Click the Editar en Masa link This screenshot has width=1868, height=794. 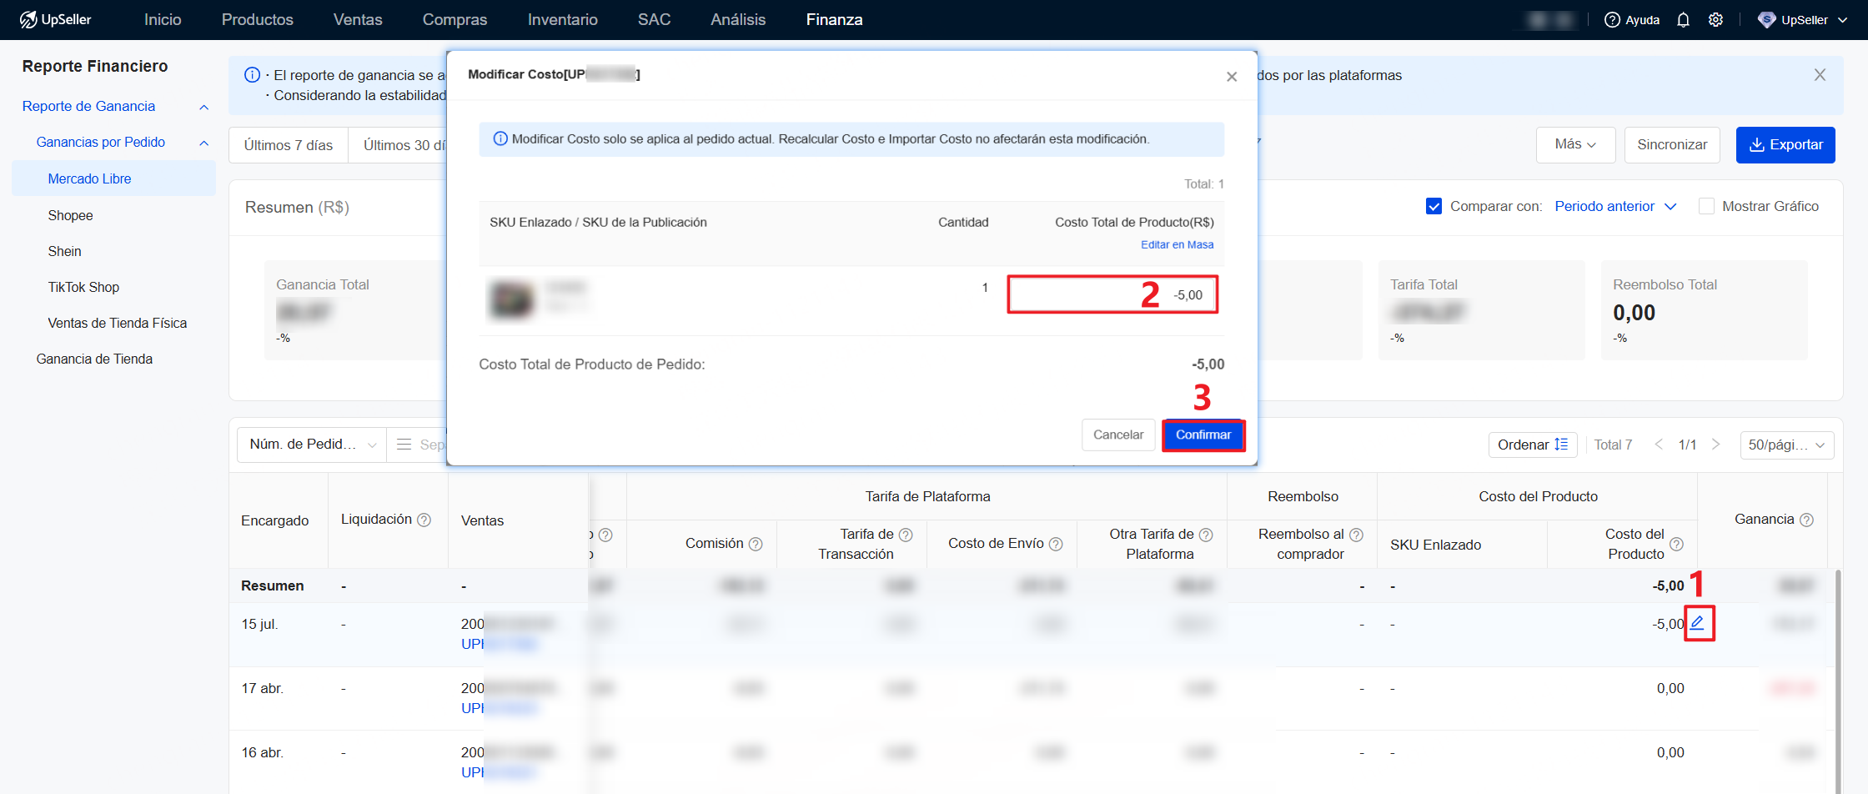point(1177,244)
